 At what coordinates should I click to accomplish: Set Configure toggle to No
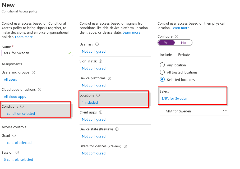pyautogui.click(x=183, y=43)
